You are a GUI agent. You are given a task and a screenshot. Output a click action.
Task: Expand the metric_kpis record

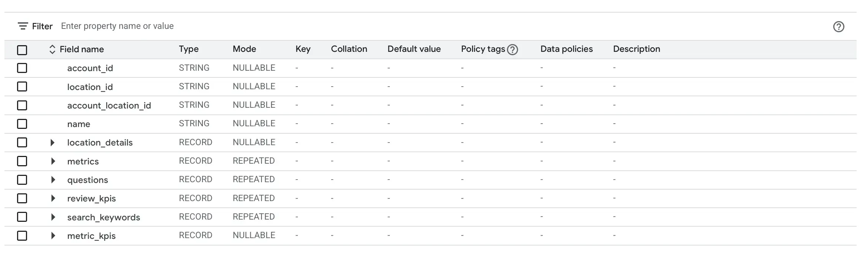(x=53, y=236)
